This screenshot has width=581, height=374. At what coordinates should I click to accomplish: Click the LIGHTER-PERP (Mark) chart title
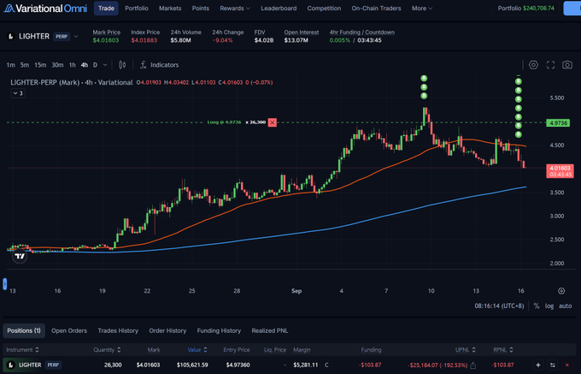71,82
